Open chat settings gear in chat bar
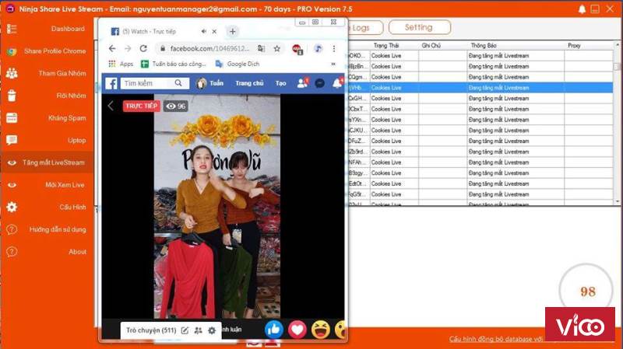623x349 pixels. click(x=212, y=330)
